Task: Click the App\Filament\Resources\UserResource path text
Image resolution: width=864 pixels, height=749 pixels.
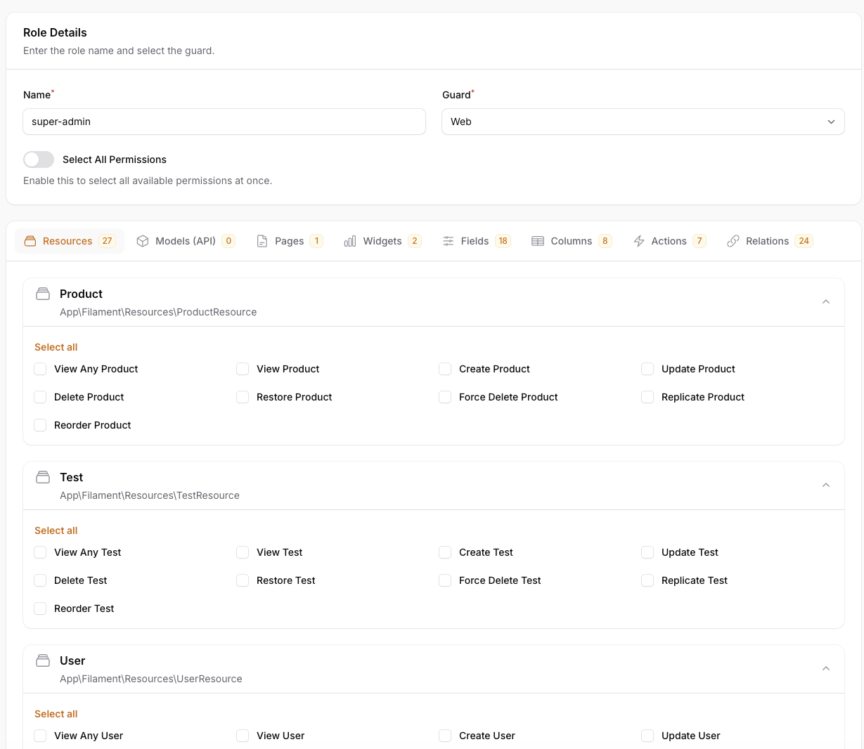Action: click(x=151, y=679)
